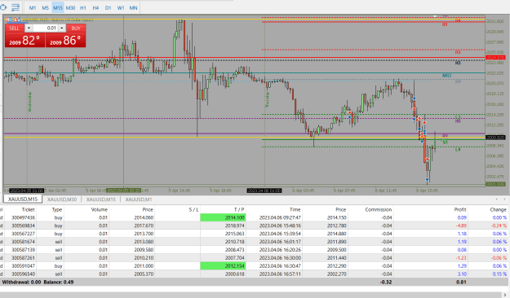Click the total commission -0.32 in summary row

[386, 282]
